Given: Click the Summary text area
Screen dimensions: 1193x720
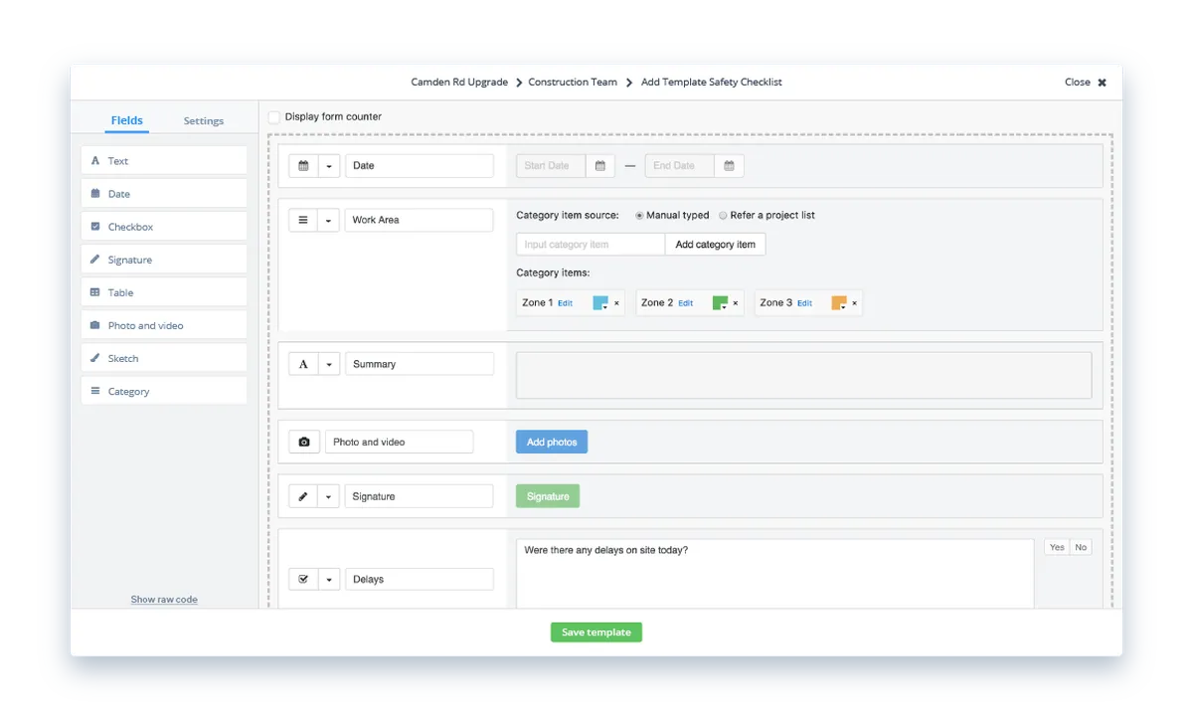Looking at the screenshot, I should click(x=803, y=375).
